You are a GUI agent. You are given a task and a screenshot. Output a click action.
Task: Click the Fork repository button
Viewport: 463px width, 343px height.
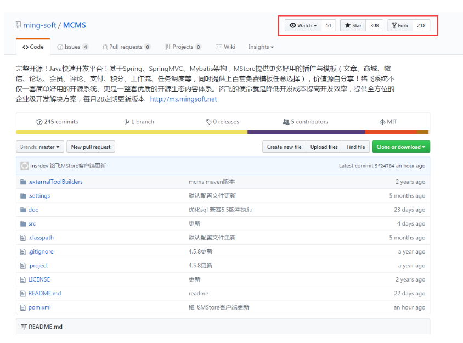point(400,26)
